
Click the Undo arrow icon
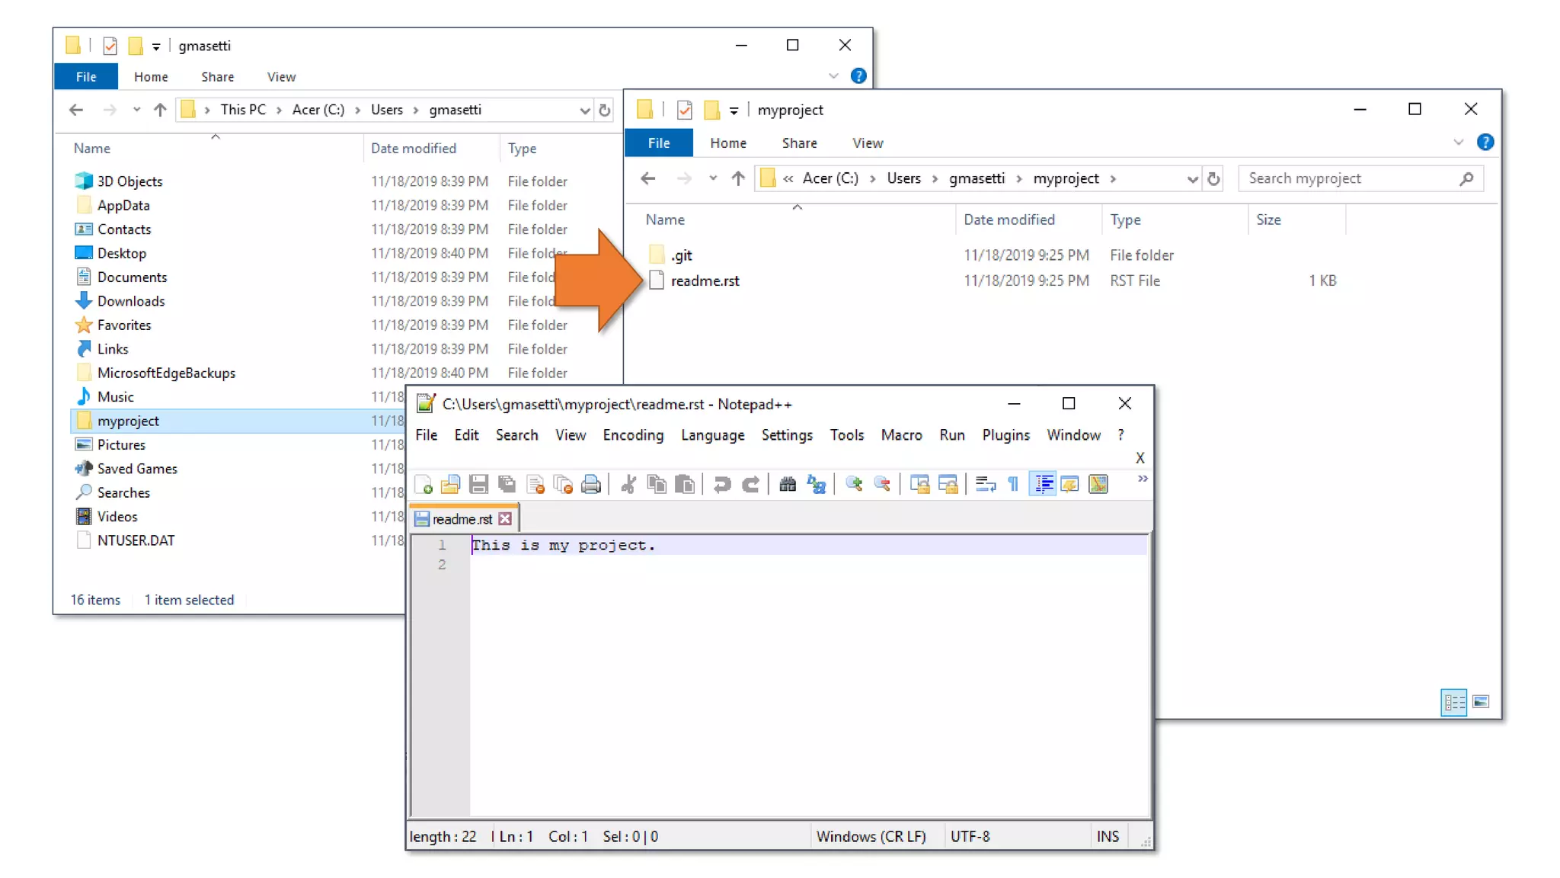(x=721, y=484)
